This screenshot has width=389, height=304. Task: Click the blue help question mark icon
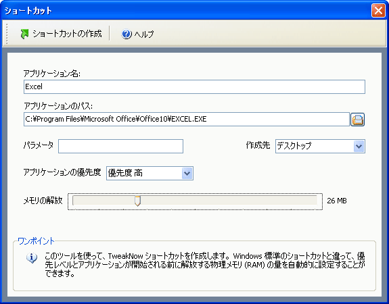coord(127,34)
